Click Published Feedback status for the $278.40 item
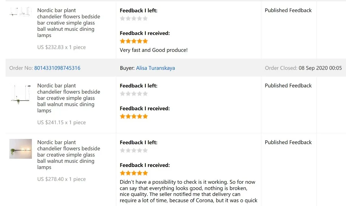346x206 pixels. (x=288, y=142)
